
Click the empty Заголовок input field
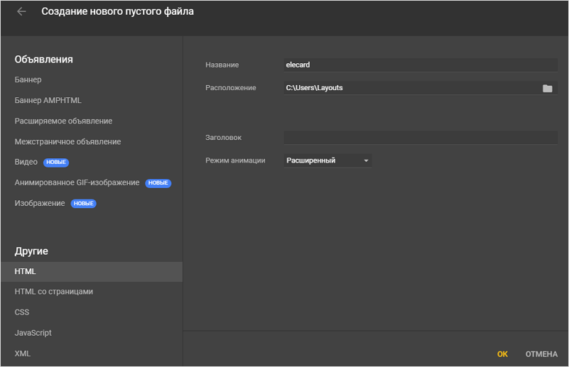pos(421,138)
